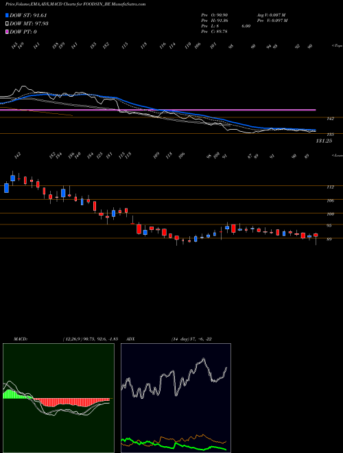Select the 'DOW PT: 0' legend label
The height and width of the screenshot is (453, 343).
[x=23, y=32]
